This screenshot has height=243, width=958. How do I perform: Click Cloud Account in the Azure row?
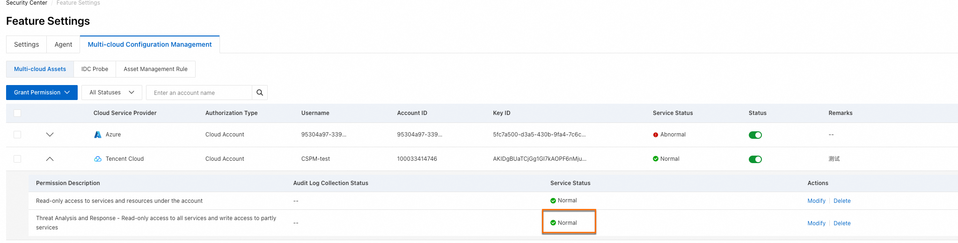tap(225, 135)
